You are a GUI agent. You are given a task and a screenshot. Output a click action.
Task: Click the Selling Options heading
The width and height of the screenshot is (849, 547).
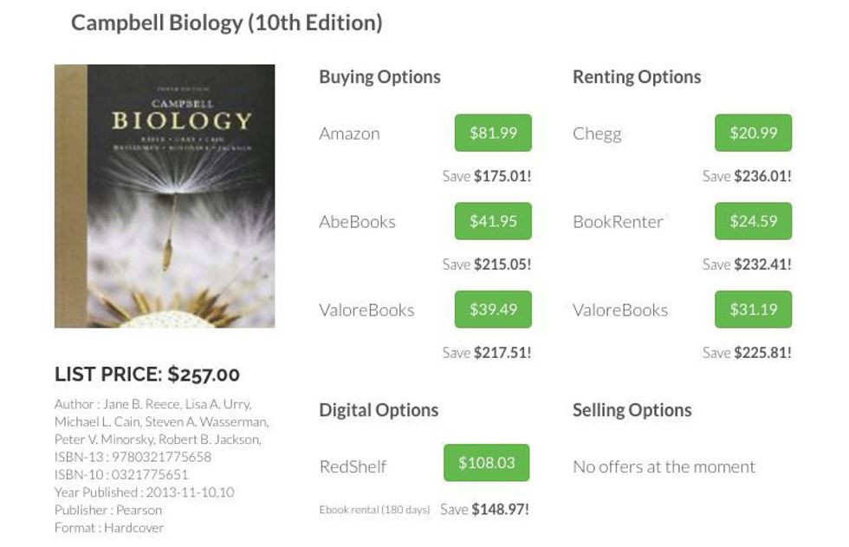click(632, 410)
